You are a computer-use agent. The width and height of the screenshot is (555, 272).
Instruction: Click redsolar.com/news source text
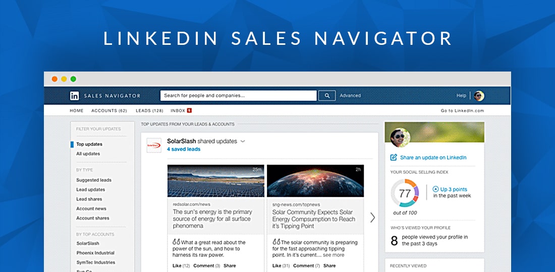192,205
